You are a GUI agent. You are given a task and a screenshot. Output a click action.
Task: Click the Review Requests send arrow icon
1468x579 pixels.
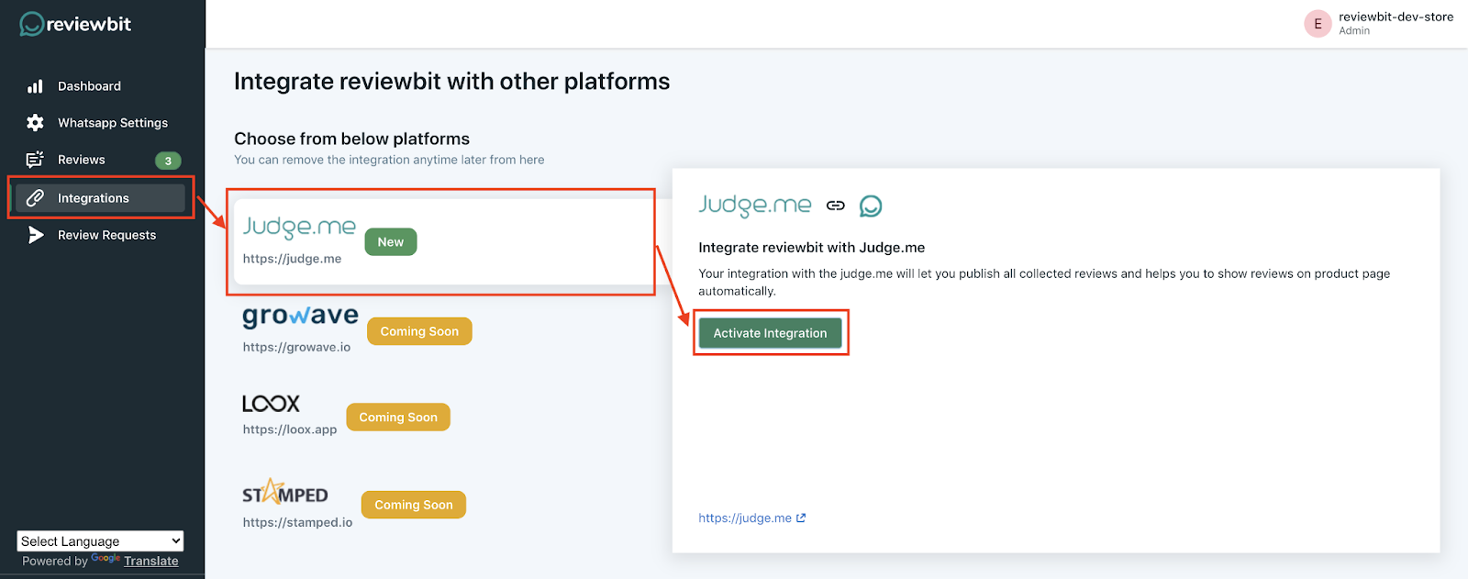pyautogui.click(x=36, y=235)
